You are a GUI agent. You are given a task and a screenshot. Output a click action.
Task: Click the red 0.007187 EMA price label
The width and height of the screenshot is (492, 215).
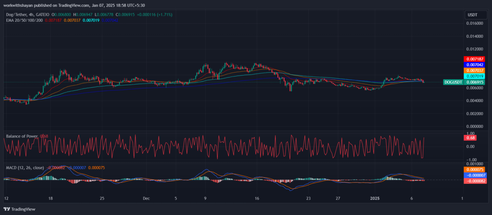[474, 59]
